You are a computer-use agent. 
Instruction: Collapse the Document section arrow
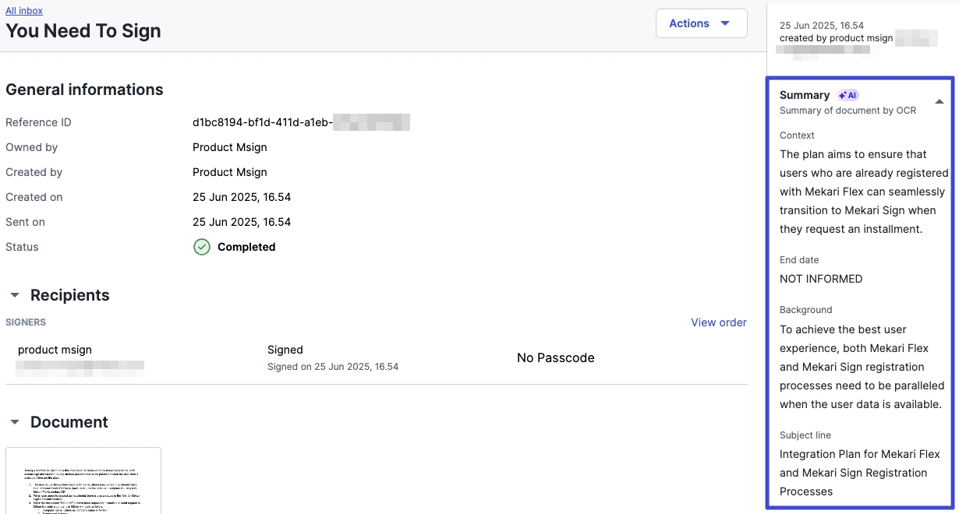click(15, 422)
